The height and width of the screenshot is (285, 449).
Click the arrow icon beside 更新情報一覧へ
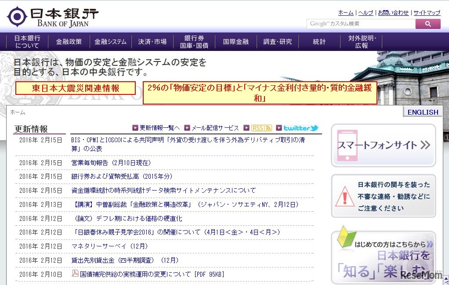tap(135, 128)
